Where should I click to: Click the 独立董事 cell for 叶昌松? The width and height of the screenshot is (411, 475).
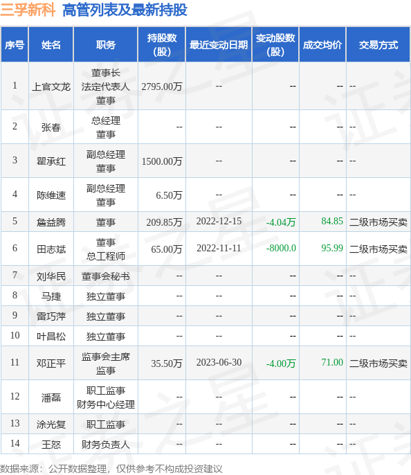coord(106,337)
